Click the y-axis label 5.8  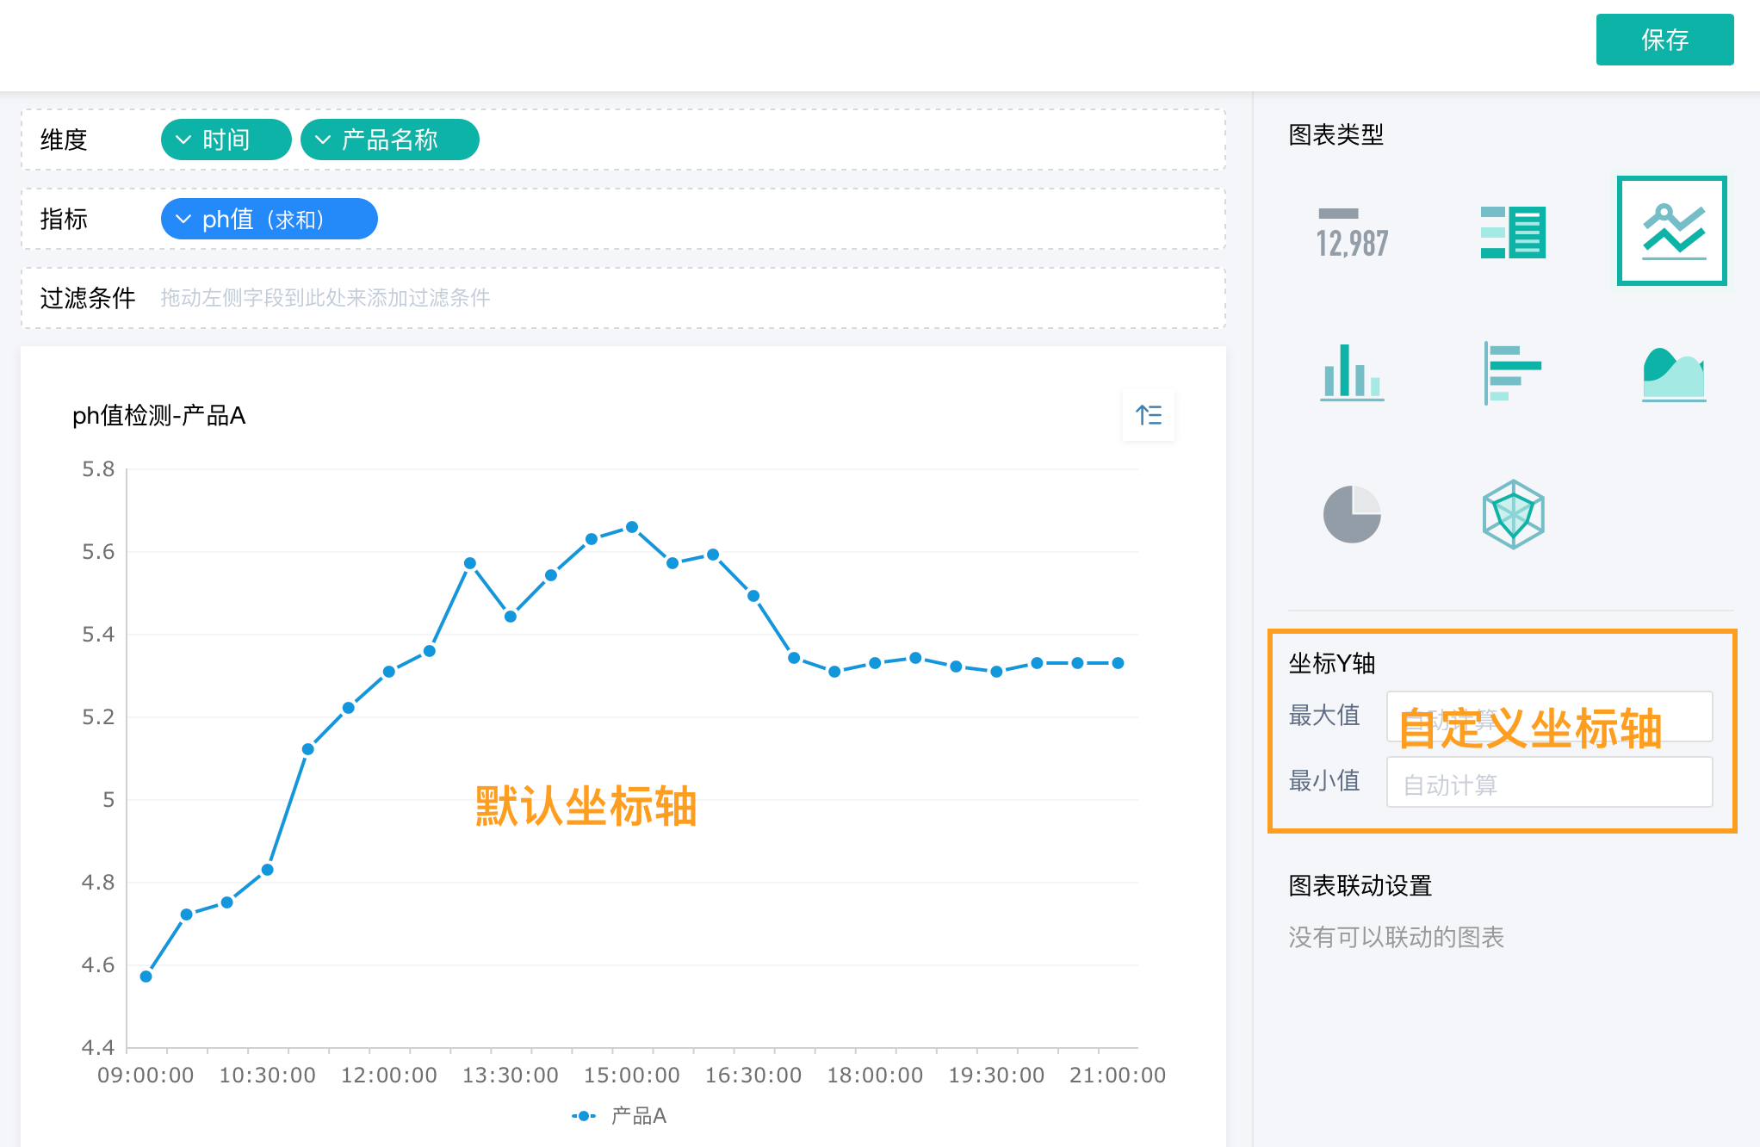point(98,469)
